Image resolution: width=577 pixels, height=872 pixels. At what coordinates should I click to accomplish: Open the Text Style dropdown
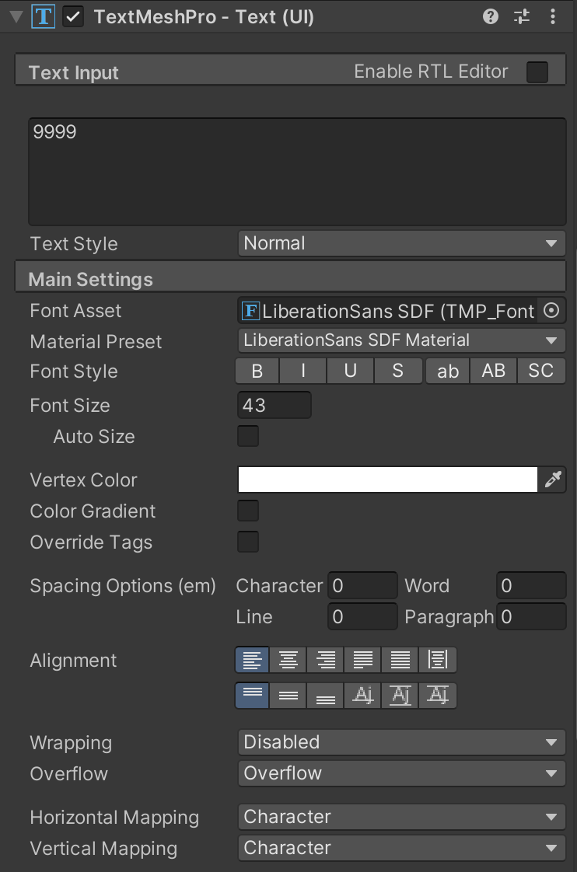pyautogui.click(x=401, y=243)
